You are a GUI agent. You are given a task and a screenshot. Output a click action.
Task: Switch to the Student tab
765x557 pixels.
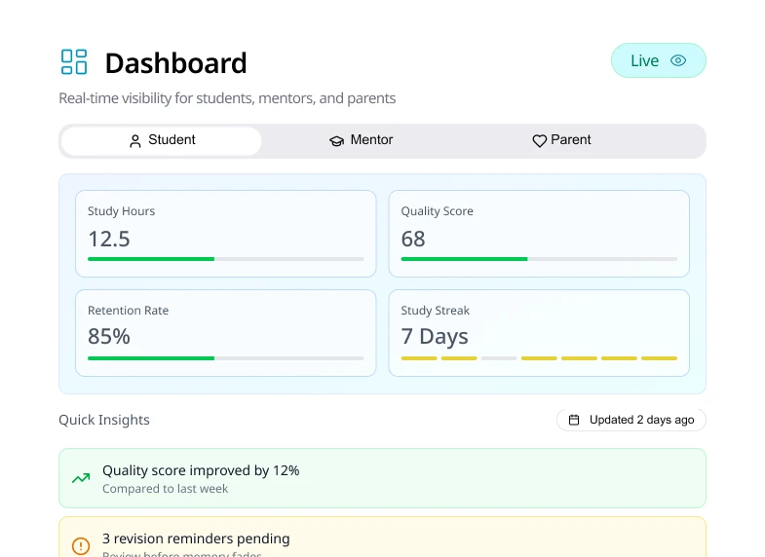click(x=162, y=140)
